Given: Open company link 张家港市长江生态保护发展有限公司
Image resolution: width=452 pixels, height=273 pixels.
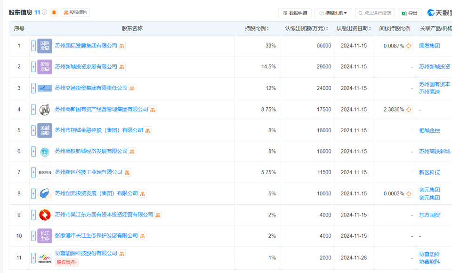Looking at the screenshot, I should [x=96, y=236].
